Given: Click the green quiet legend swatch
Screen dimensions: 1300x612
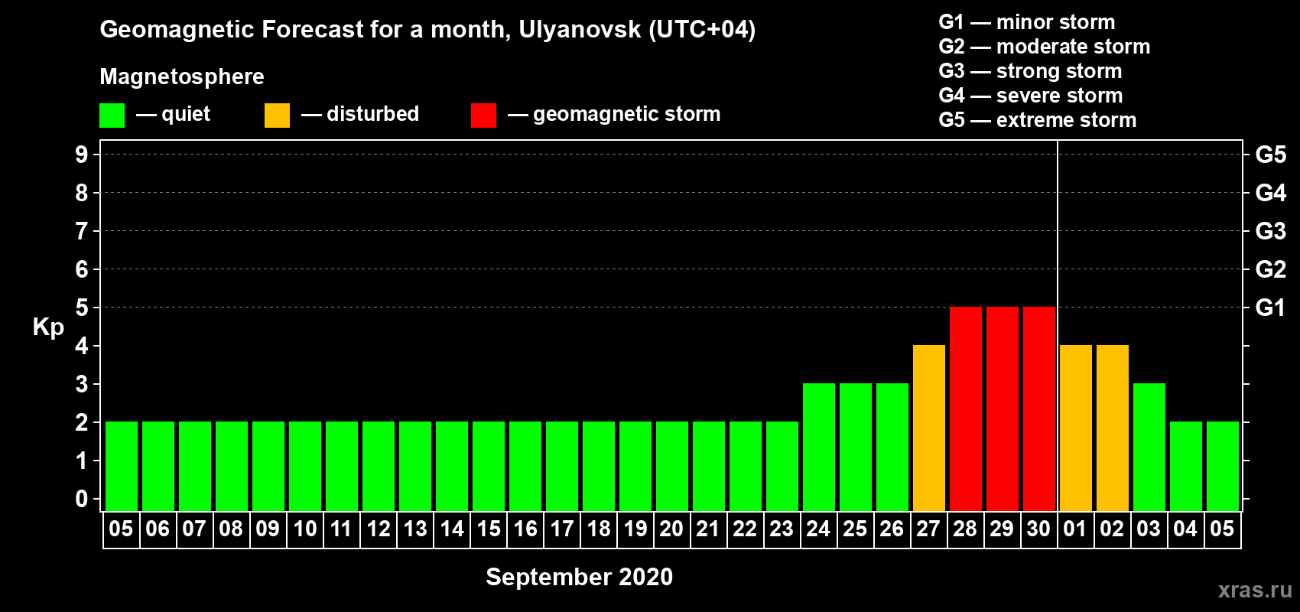Looking at the screenshot, I should pyautogui.click(x=112, y=116).
